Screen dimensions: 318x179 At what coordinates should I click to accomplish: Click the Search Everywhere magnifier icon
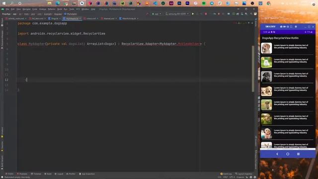click(251, 14)
